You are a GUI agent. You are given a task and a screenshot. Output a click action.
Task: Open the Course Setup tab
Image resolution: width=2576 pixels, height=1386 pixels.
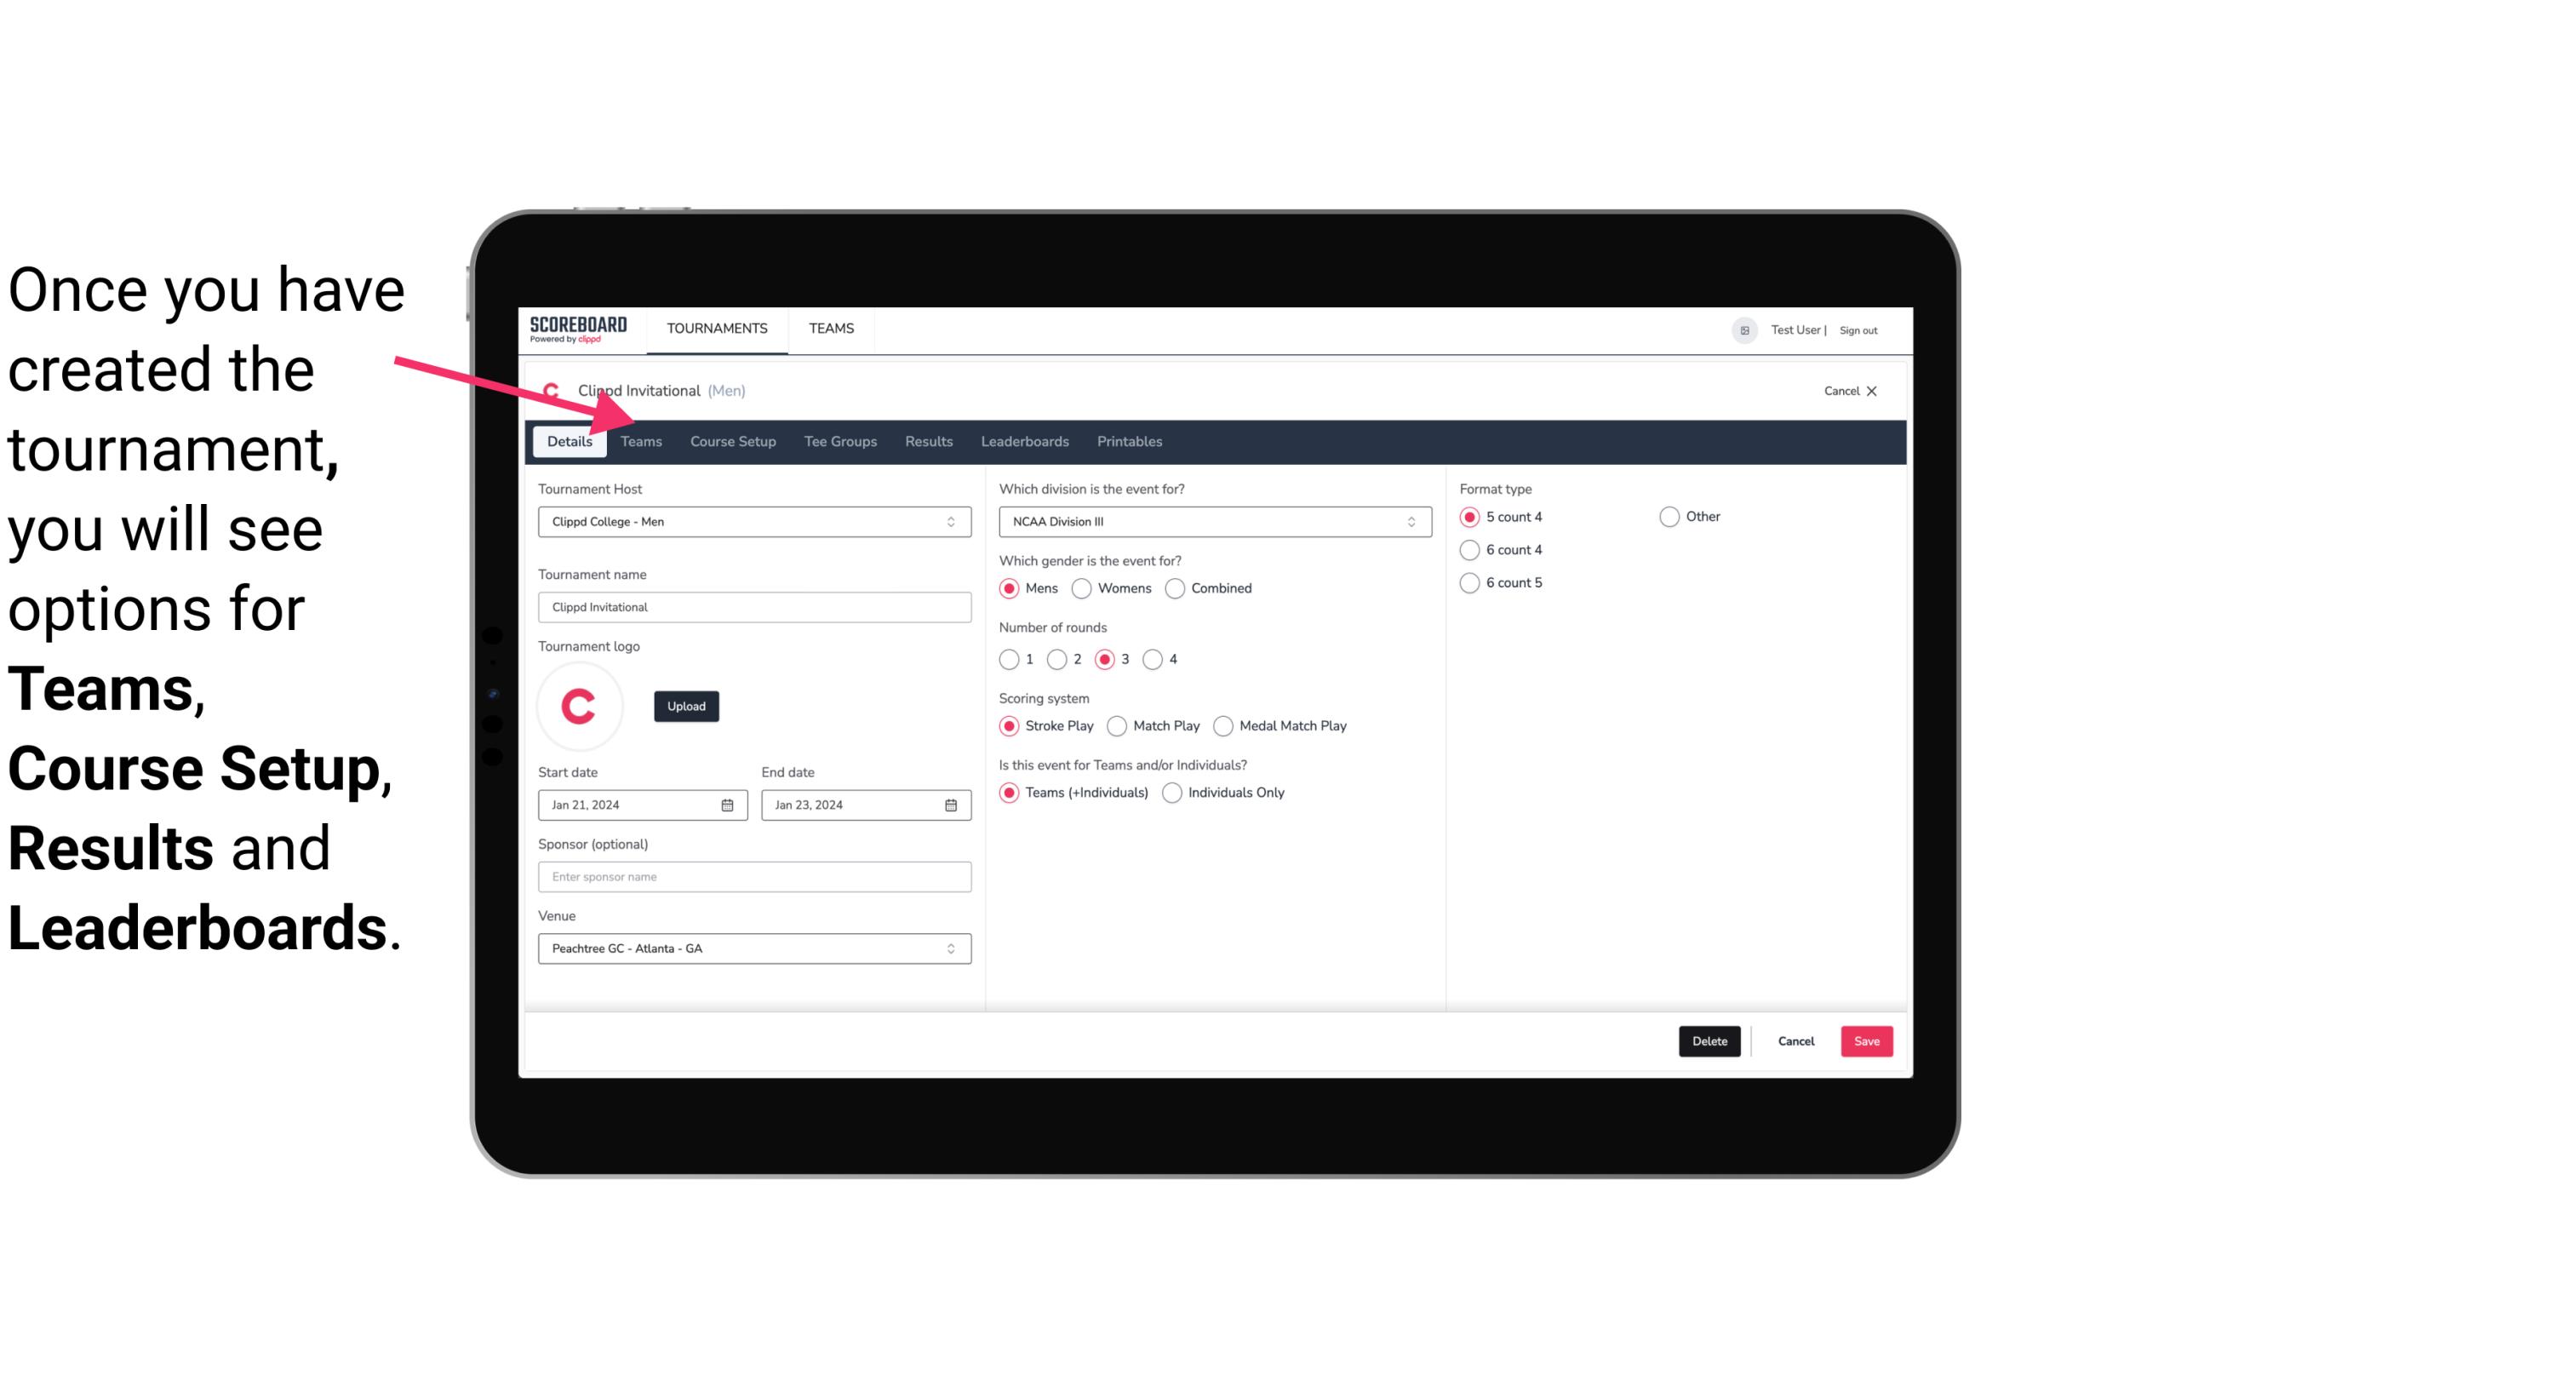tap(732, 440)
